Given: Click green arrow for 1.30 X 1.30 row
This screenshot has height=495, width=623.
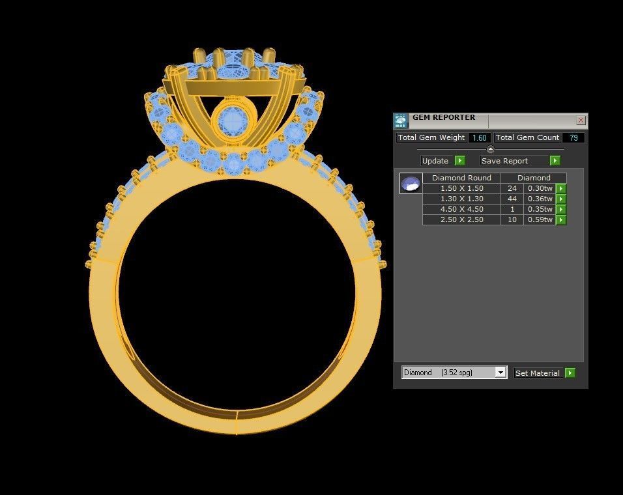Looking at the screenshot, I should pos(560,199).
